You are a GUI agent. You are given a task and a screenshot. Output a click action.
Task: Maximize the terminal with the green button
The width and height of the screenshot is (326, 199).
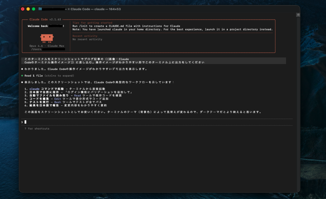tap(33, 9)
